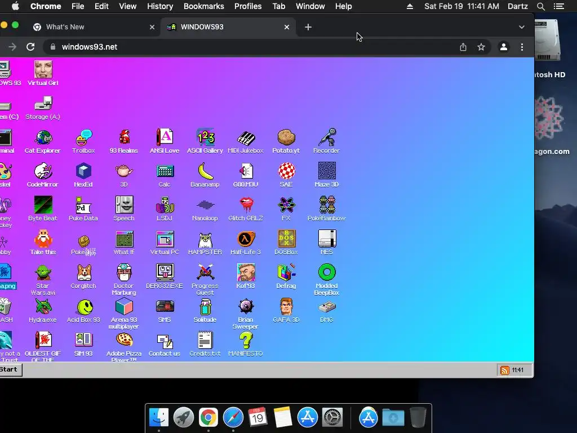
Task: Open Glitch GRLZ
Action: (x=246, y=209)
